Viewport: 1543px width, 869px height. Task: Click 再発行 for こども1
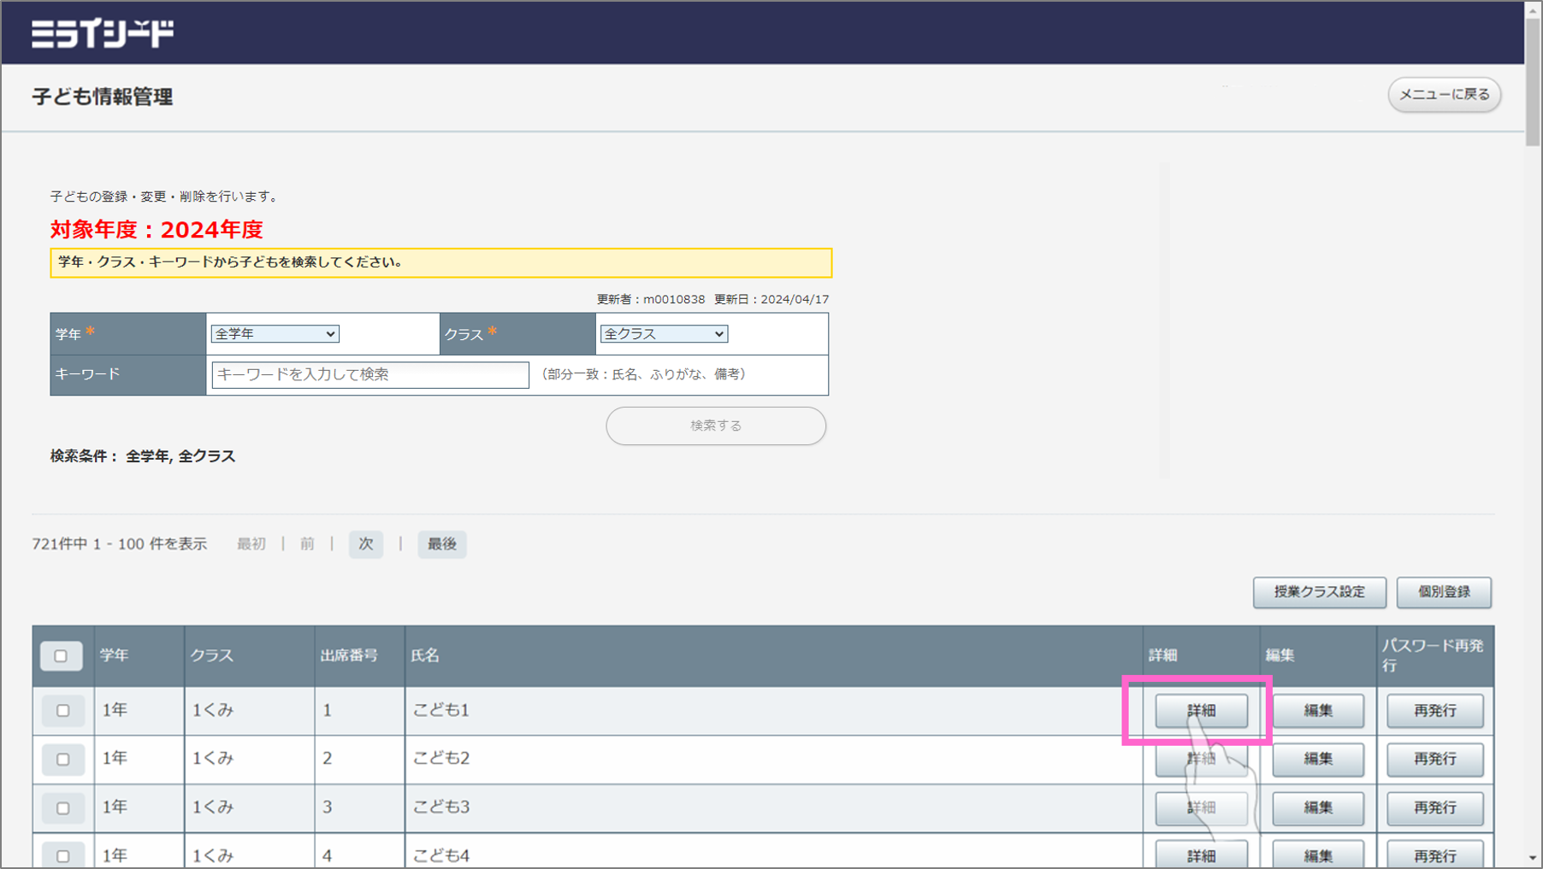(x=1434, y=711)
